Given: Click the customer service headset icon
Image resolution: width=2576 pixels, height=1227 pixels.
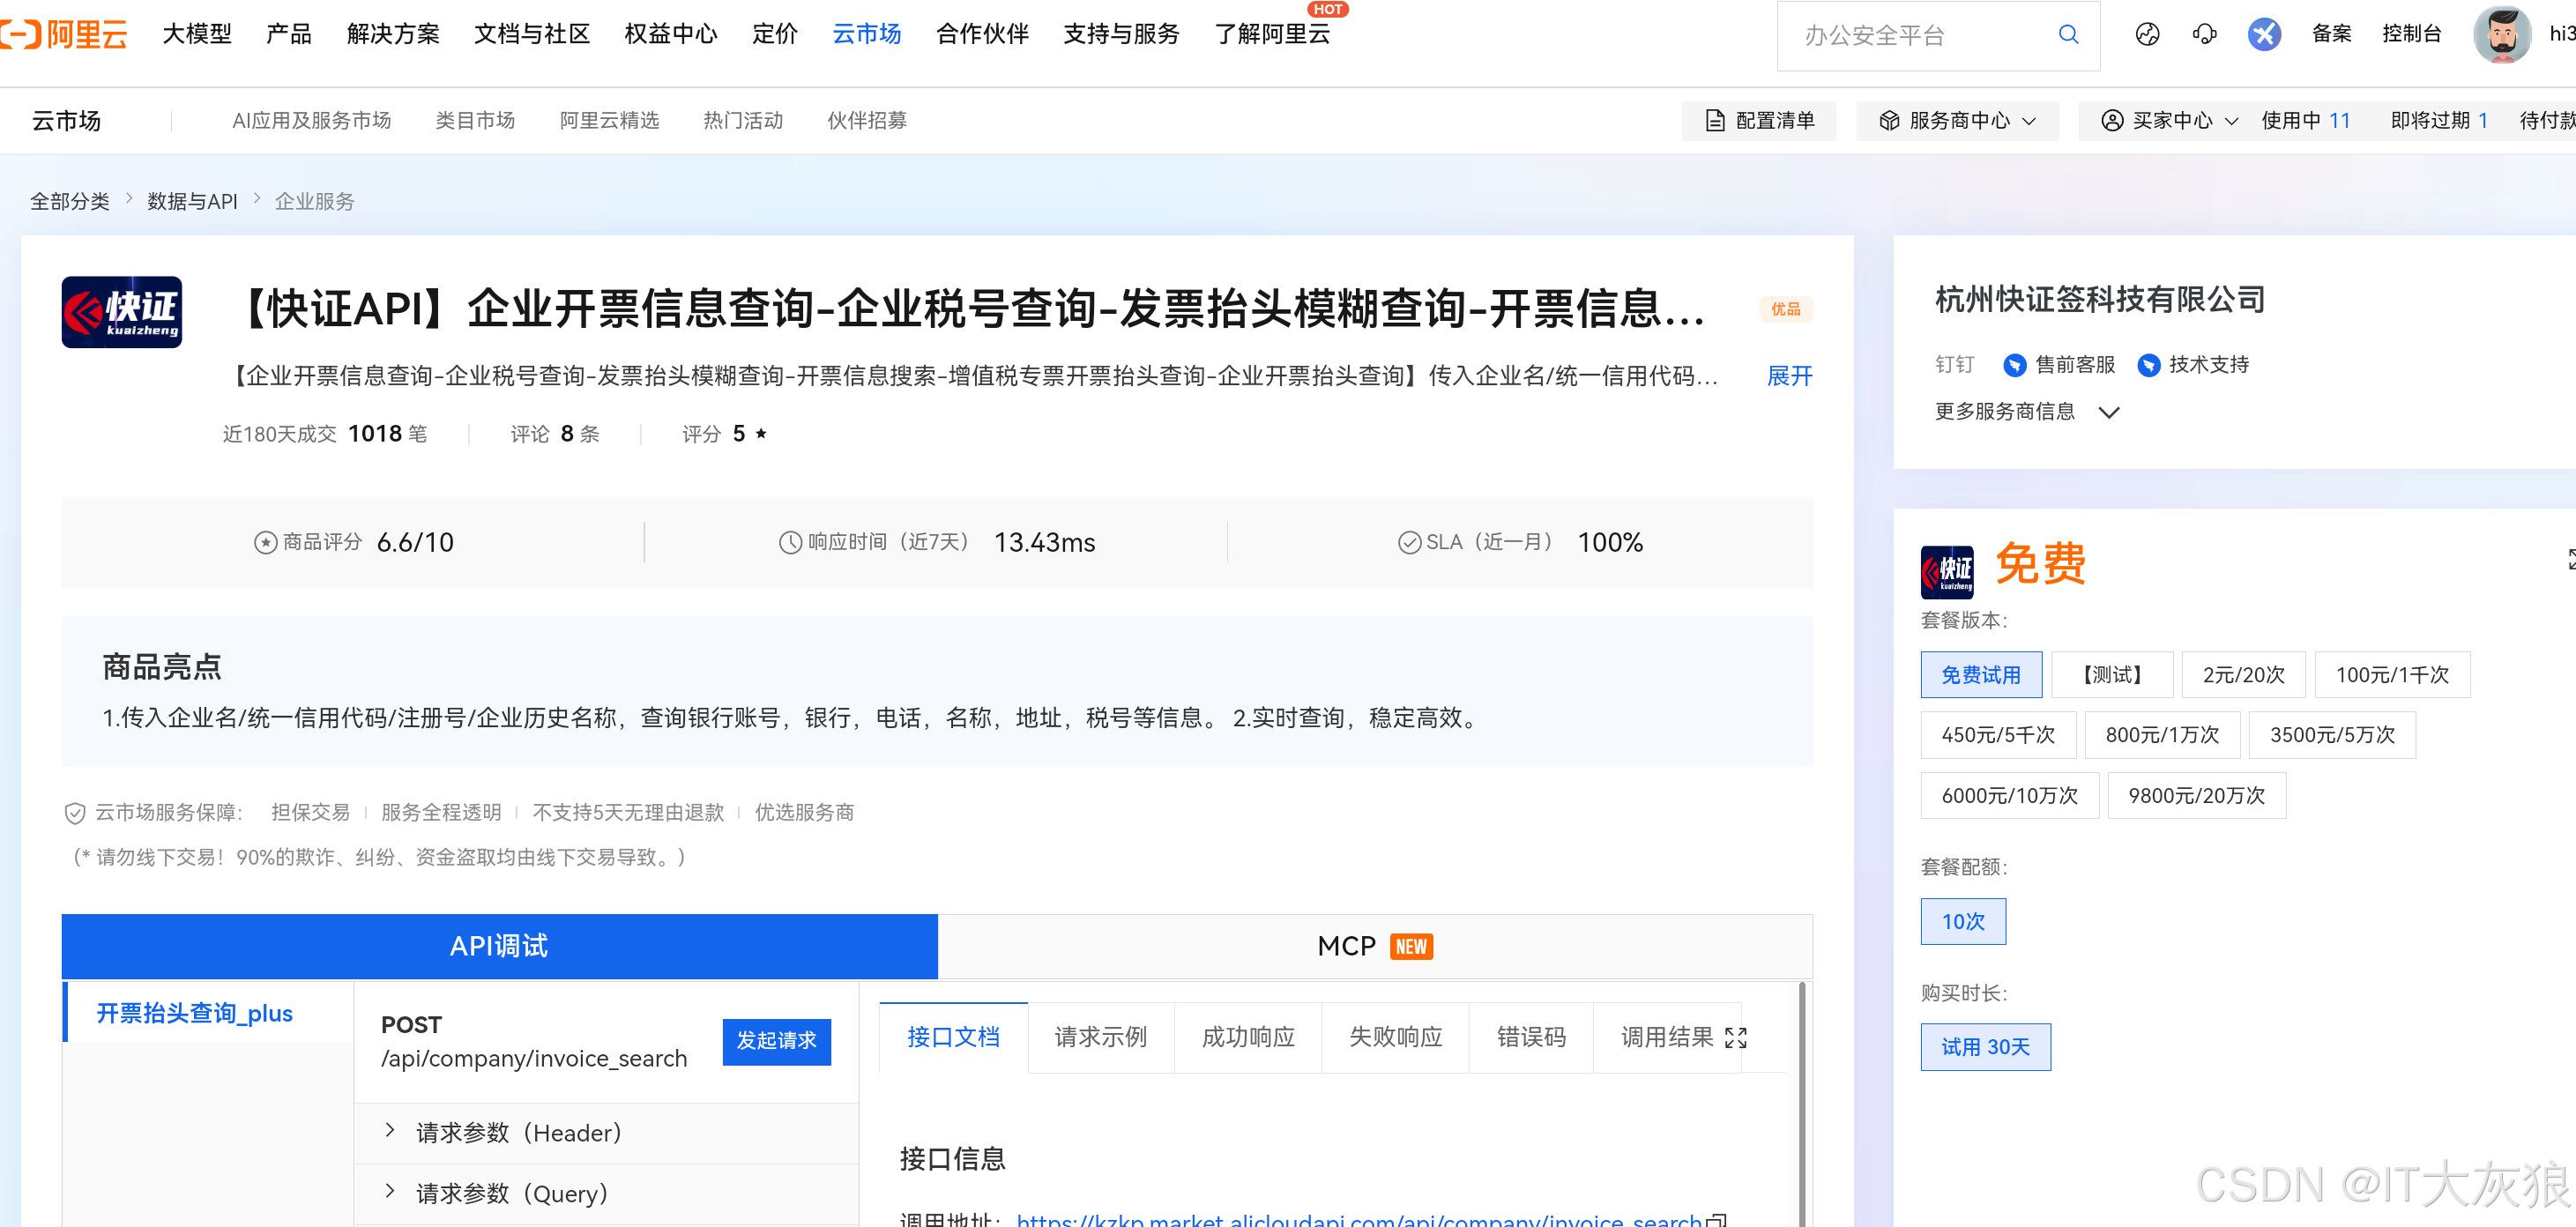Looking at the screenshot, I should (2204, 35).
